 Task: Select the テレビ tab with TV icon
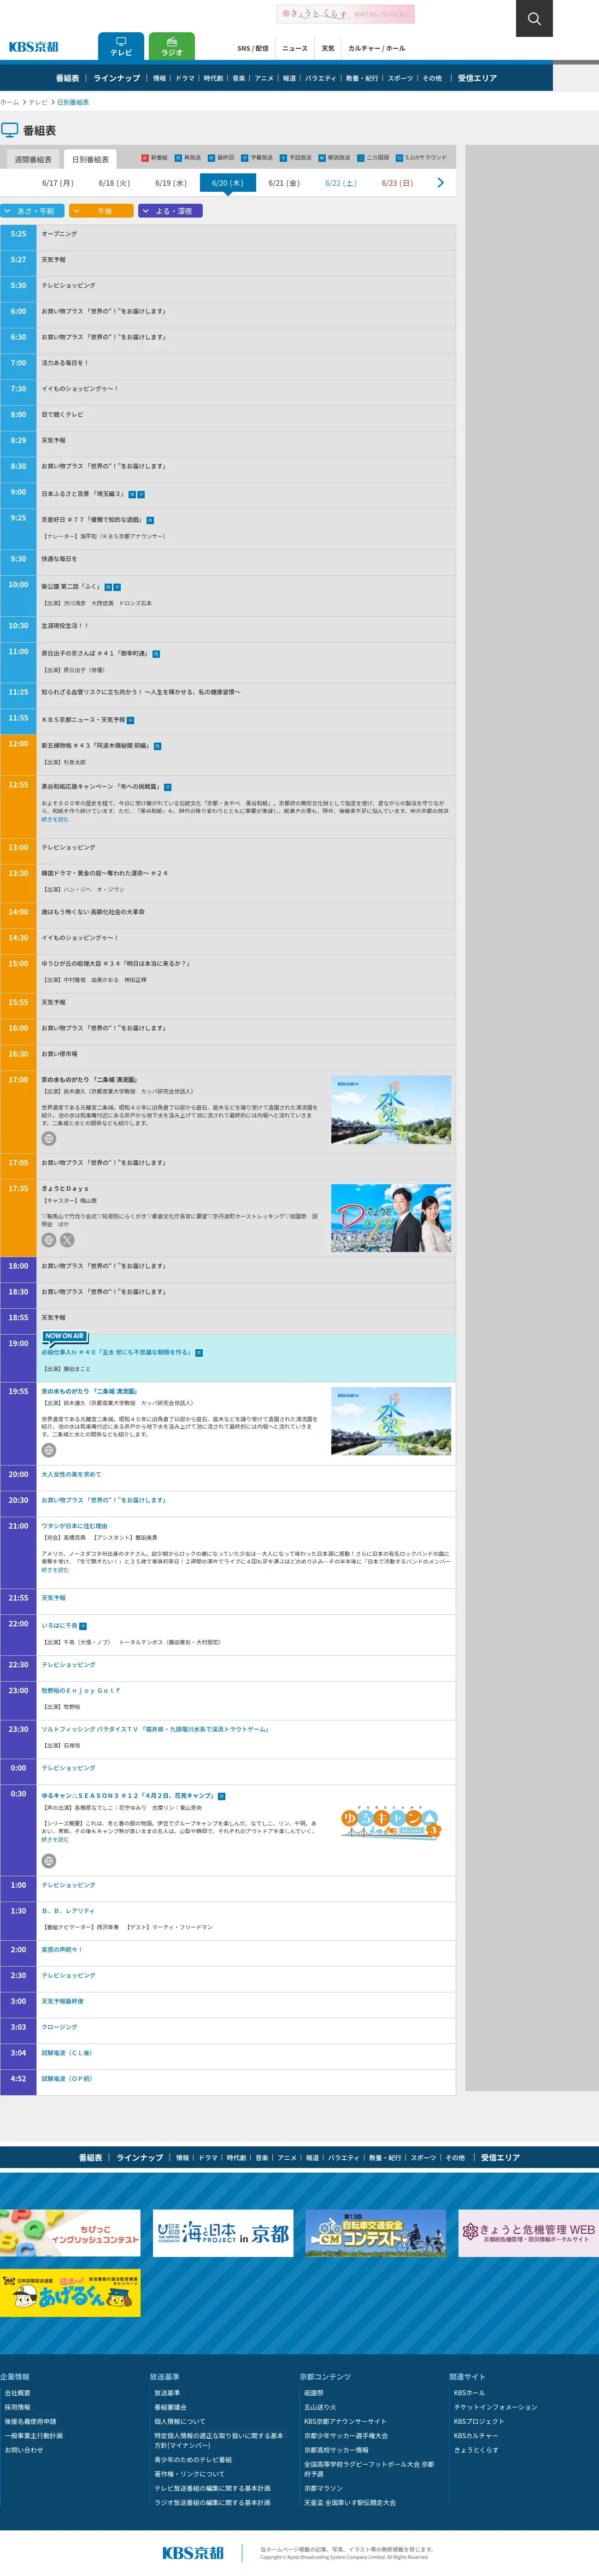121,46
